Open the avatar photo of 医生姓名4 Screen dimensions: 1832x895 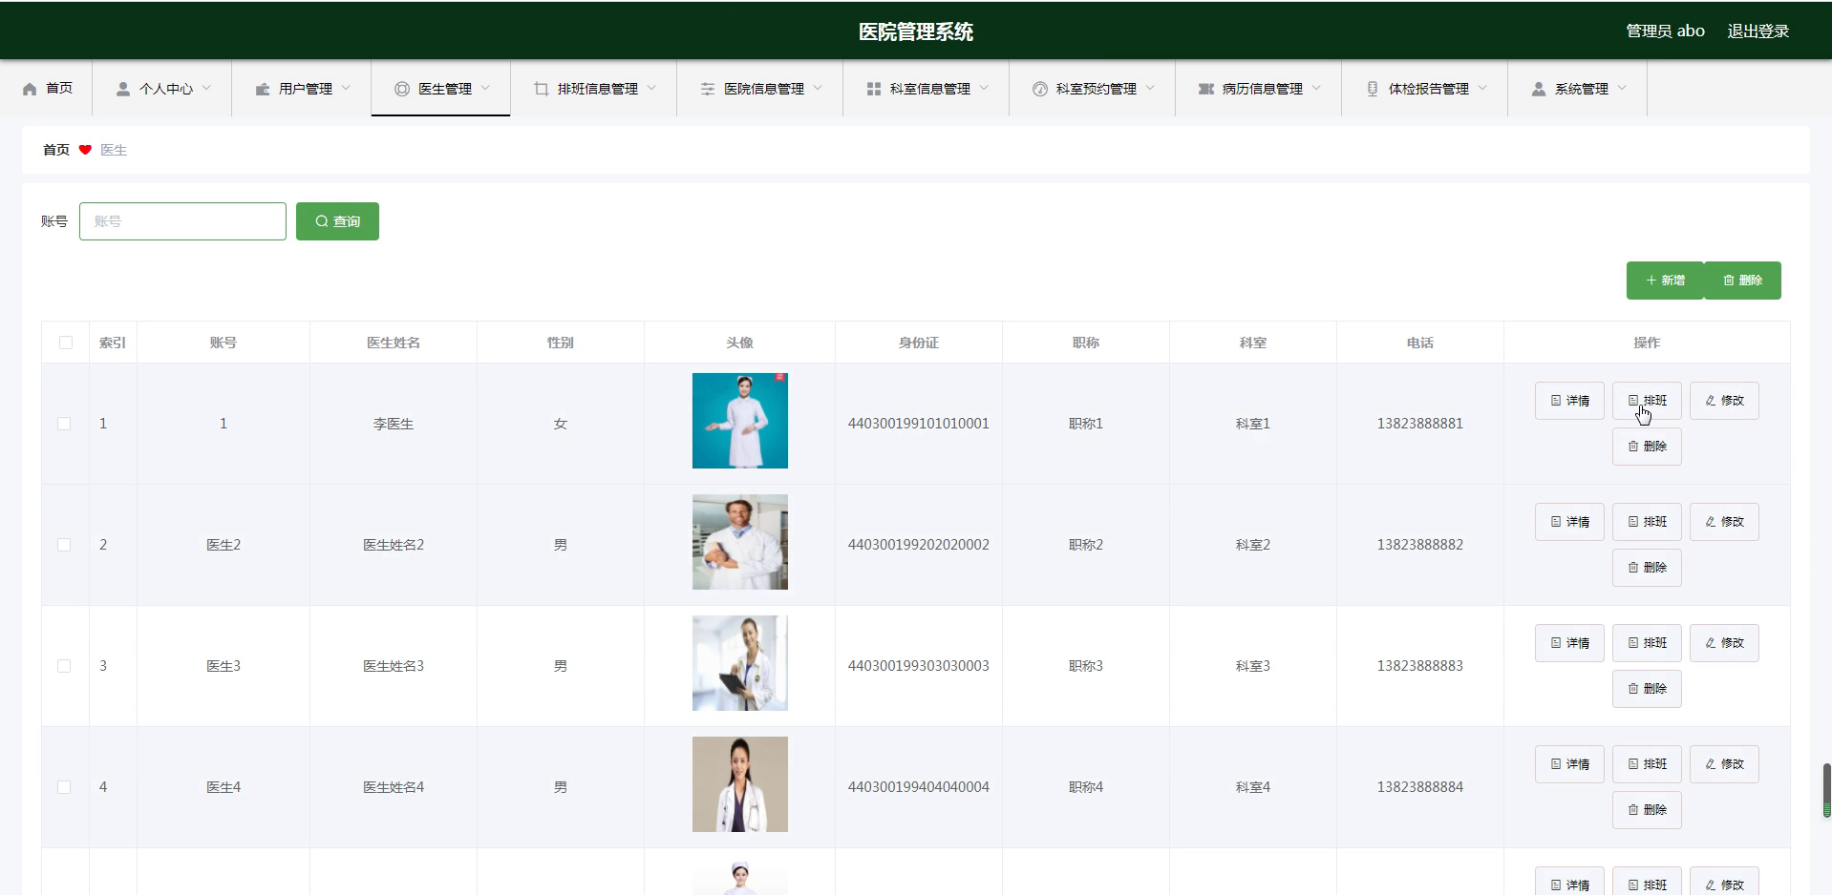(740, 784)
